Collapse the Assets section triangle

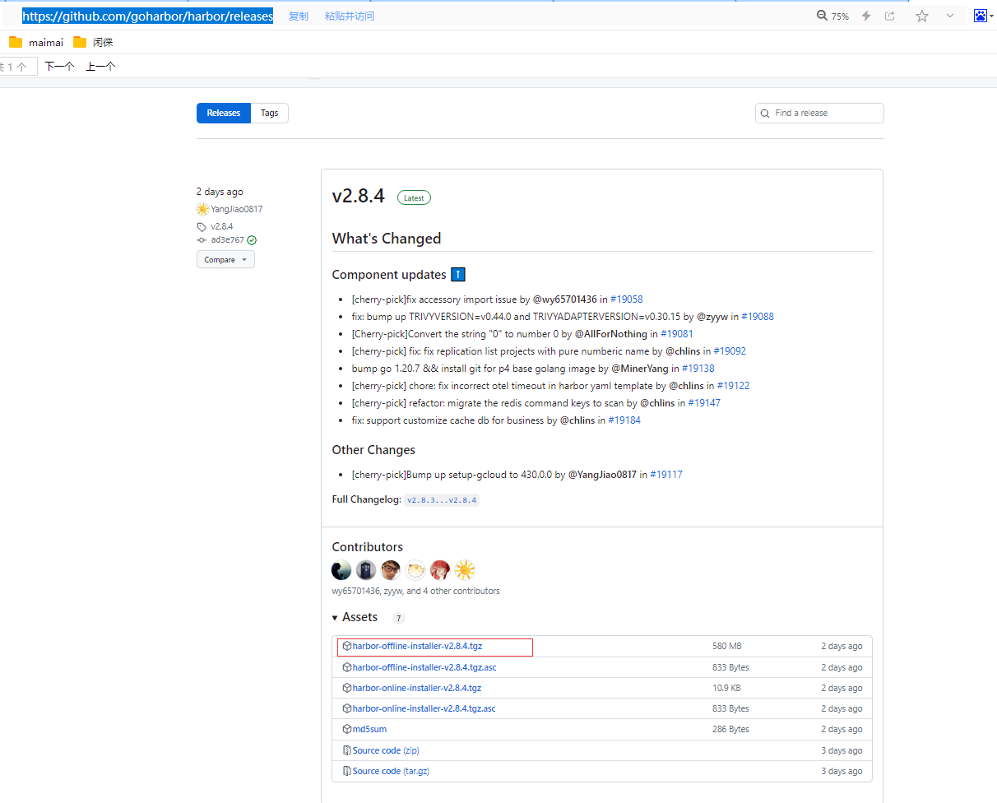(335, 618)
